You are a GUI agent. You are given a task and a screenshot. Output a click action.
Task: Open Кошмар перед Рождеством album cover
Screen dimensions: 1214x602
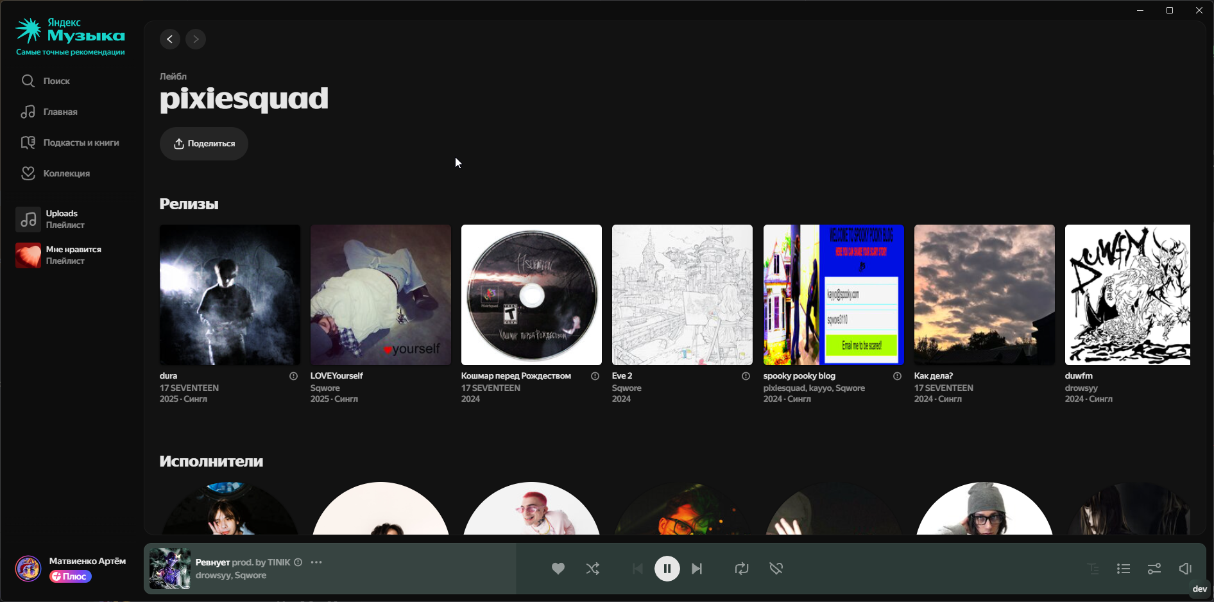tap(531, 295)
